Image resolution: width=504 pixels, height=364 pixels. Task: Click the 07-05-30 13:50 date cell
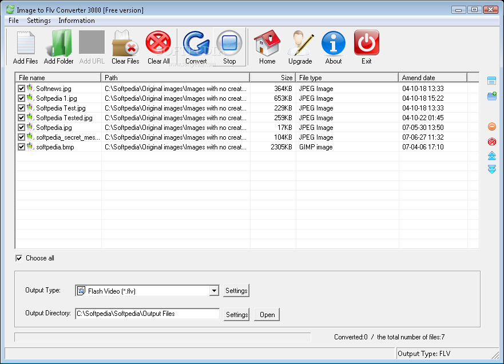(x=423, y=127)
